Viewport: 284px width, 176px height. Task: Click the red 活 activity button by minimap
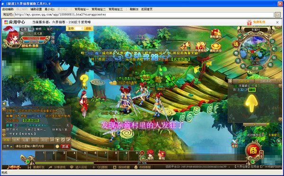(236, 44)
